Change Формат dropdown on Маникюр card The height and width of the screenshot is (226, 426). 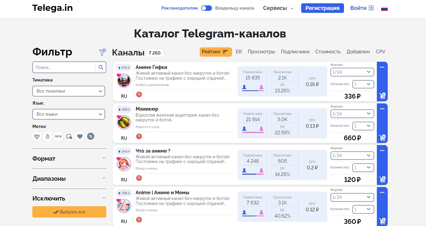pyautogui.click(x=352, y=114)
